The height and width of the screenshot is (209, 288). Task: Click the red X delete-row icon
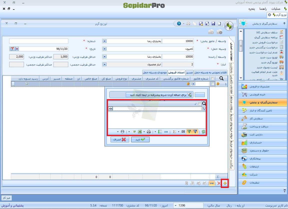(219, 183)
